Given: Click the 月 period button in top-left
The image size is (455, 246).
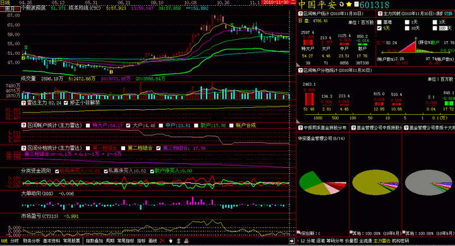Looking at the screenshot, I should [12, 9].
